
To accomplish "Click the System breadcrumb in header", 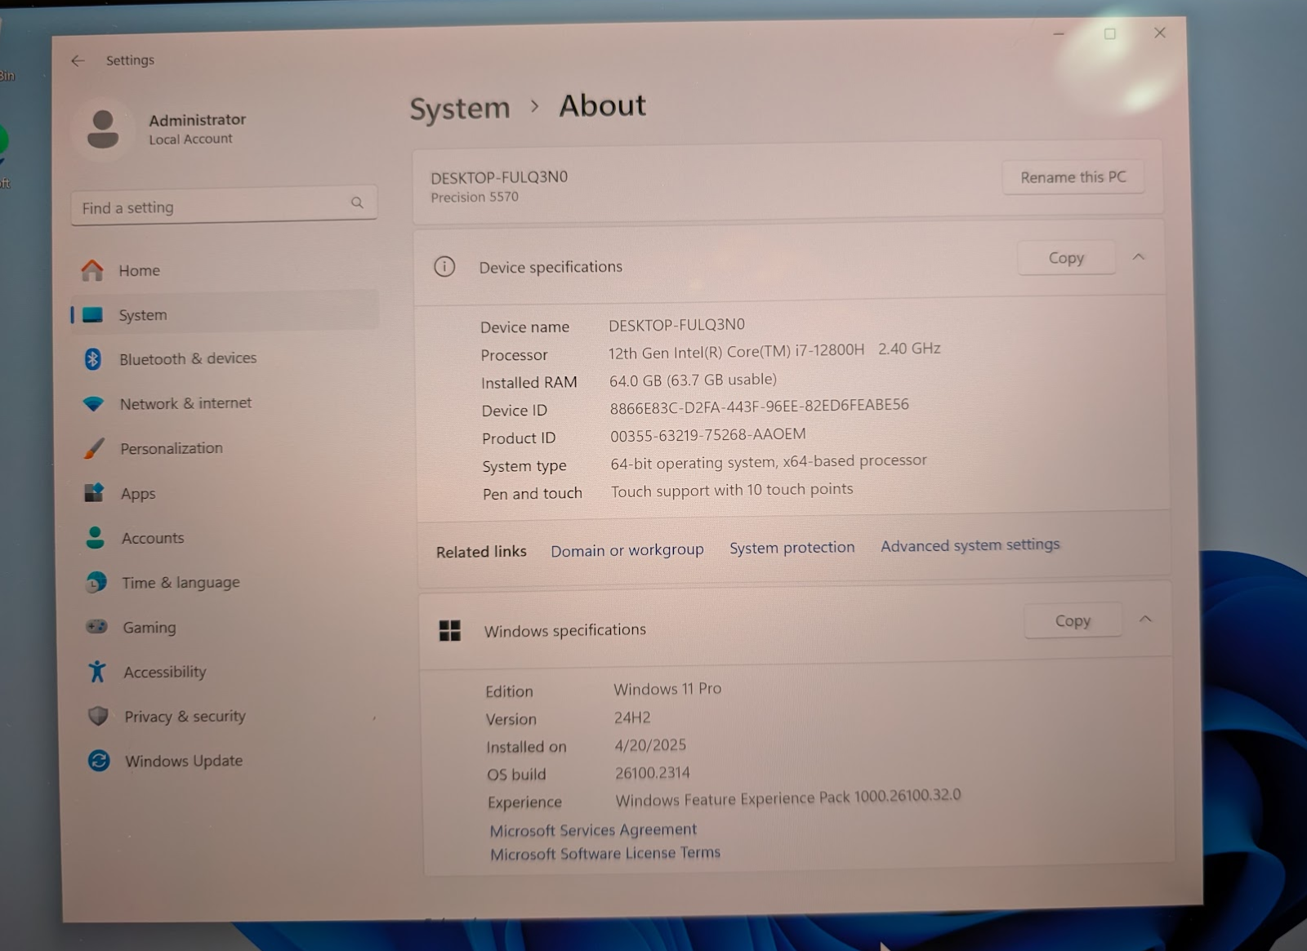I will 460,108.
